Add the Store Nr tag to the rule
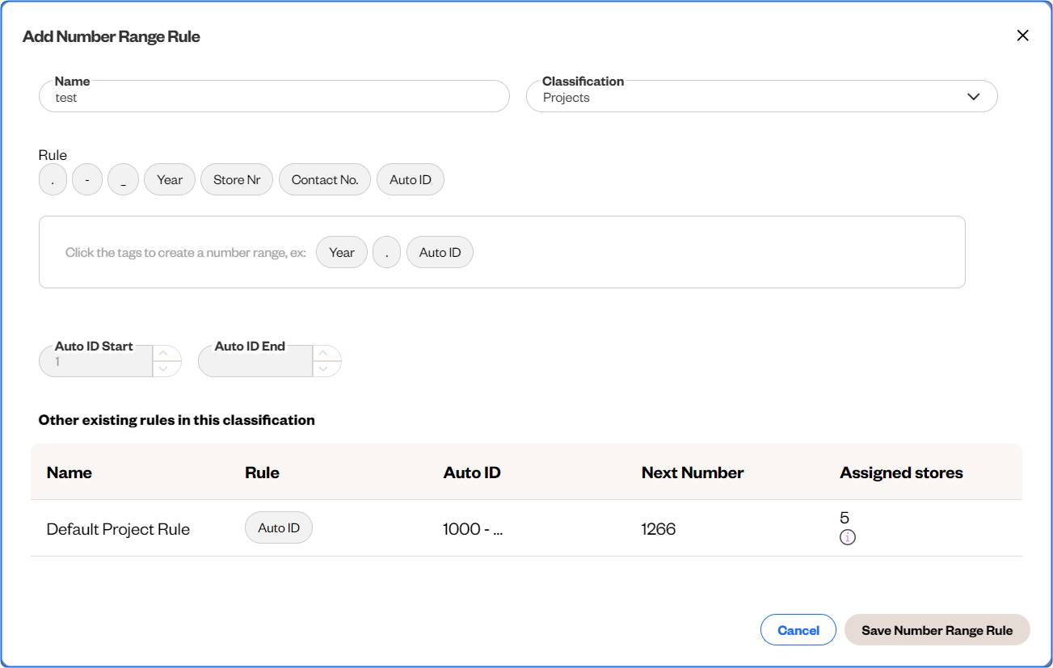Image resolution: width=1053 pixels, height=668 pixels. click(237, 179)
